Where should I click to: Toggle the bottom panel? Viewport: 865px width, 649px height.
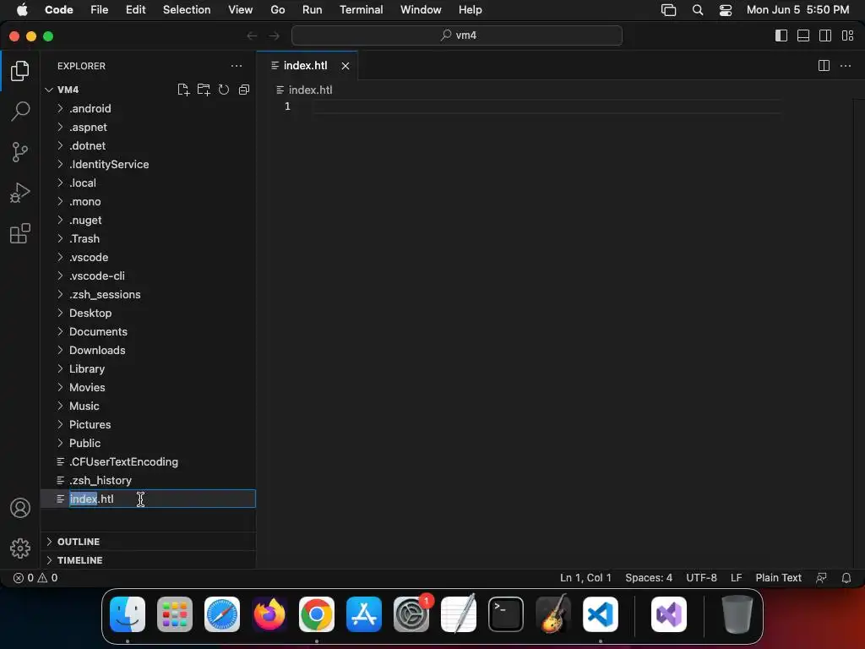pyautogui.click(x=803, y=35)
